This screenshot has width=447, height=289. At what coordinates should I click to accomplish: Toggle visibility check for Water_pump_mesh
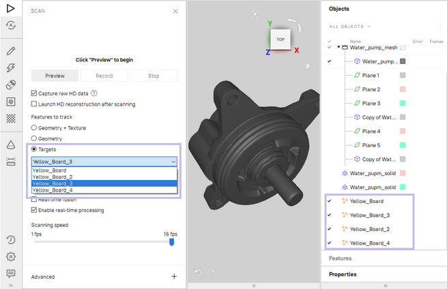pos(329,47)
